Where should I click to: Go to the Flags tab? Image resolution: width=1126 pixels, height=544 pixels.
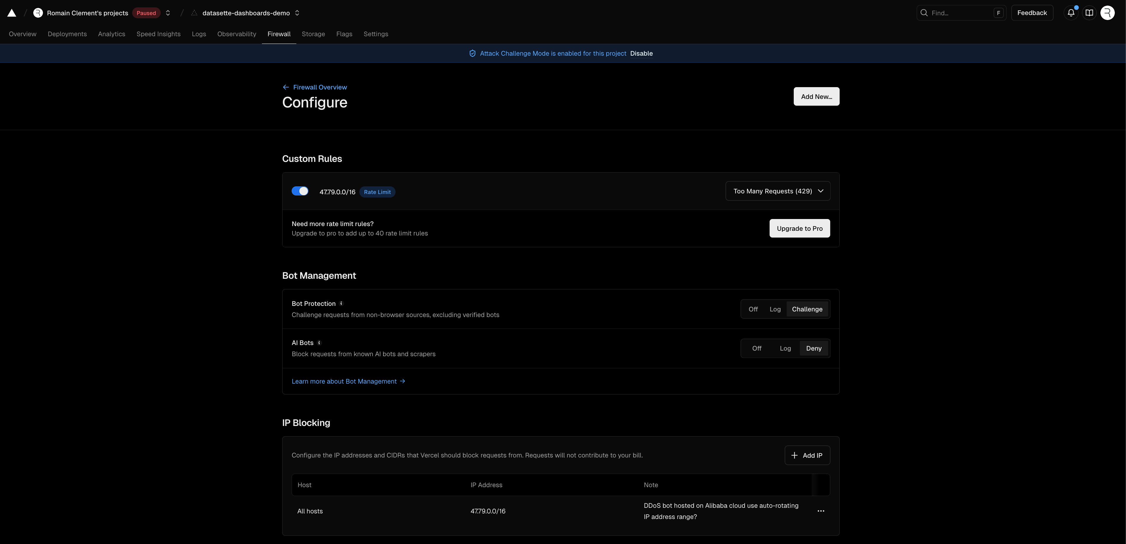click(x=344, y=34)
